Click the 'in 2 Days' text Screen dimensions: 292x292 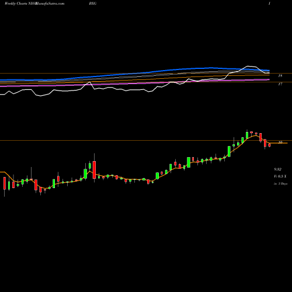point(280,183)
